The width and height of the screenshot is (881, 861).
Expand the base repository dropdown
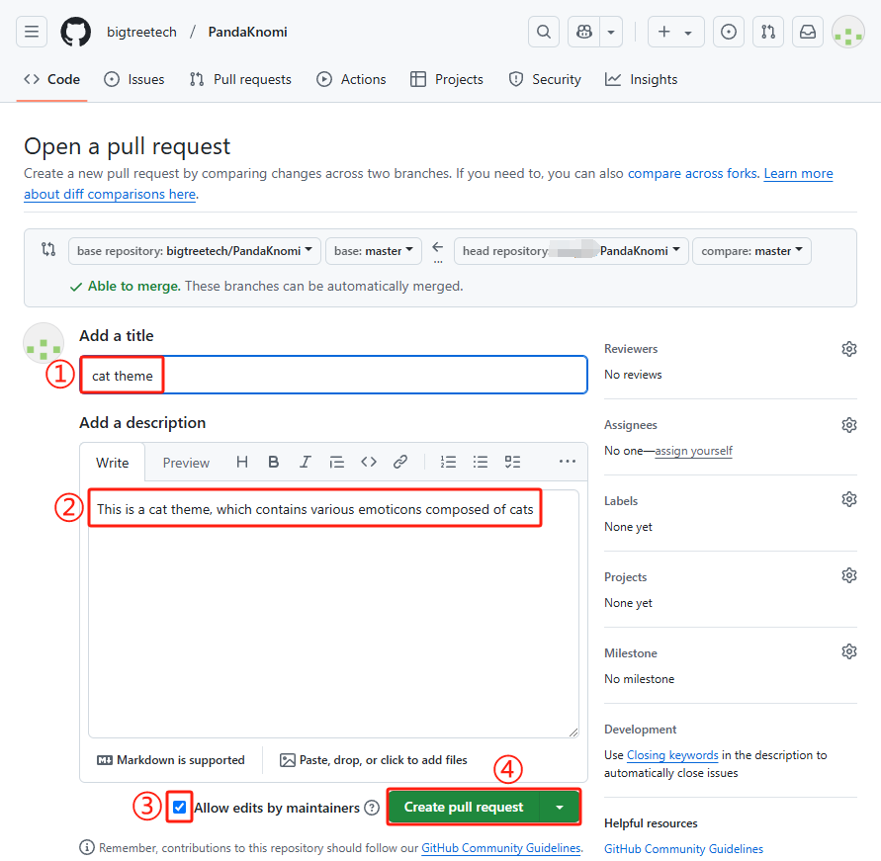(x=195, y=251)
